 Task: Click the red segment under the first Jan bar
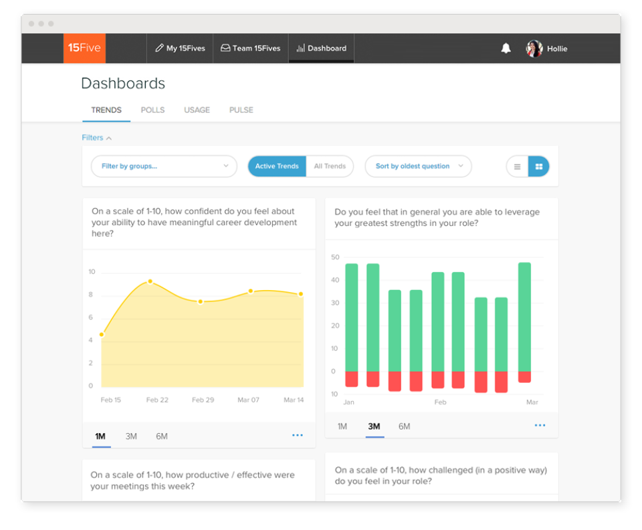point(352,379)
